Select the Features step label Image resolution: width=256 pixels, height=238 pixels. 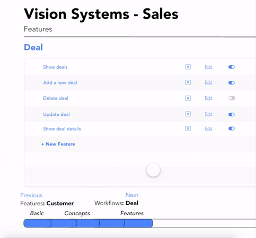[x=132, y=213]
